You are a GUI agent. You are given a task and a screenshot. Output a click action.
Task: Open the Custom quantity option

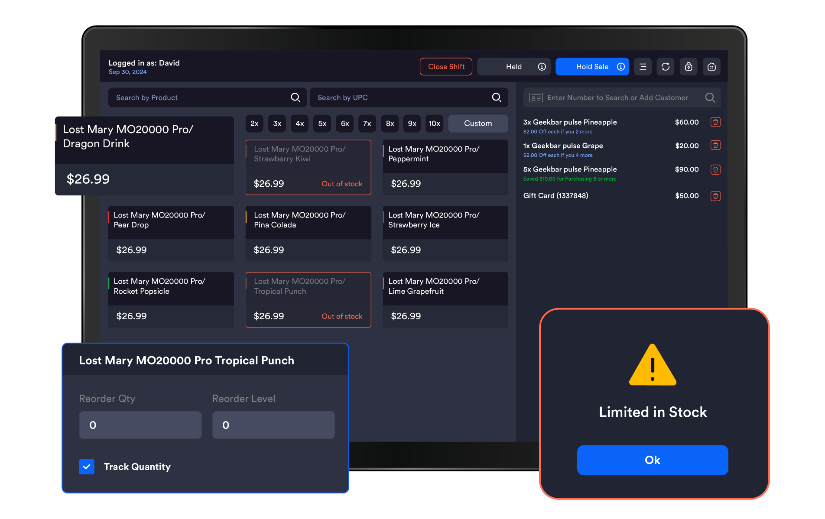click(478, 123)
